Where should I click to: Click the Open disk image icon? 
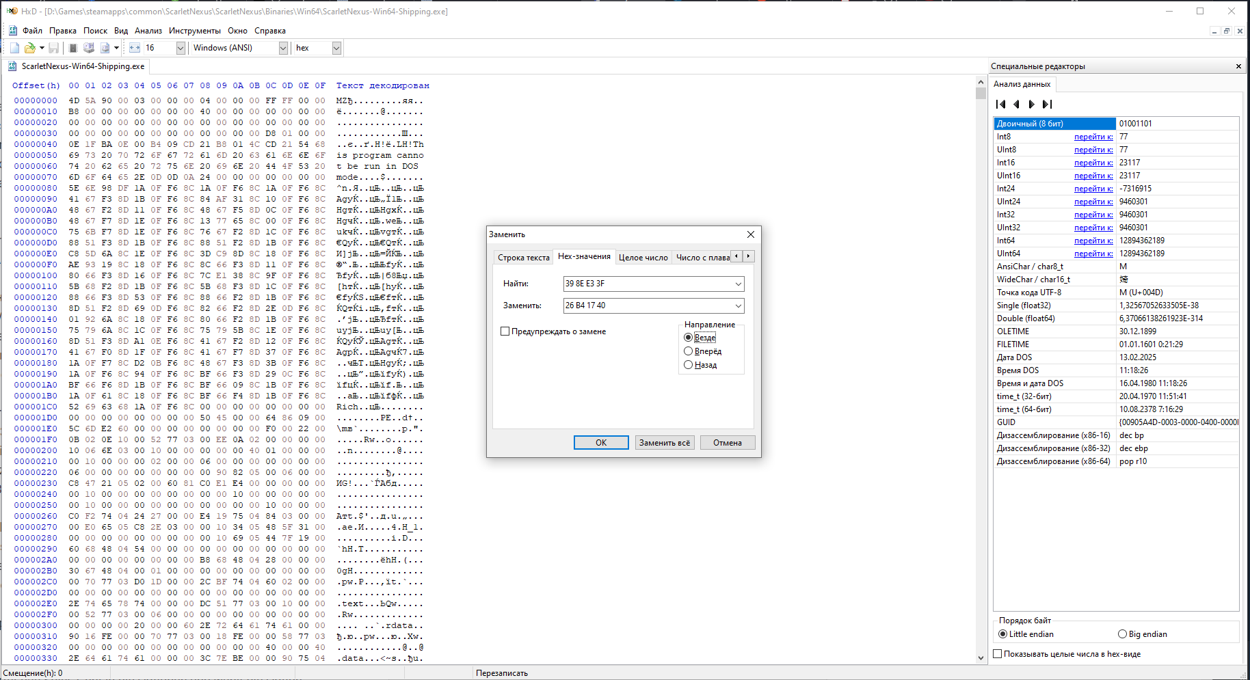[105, 48]
